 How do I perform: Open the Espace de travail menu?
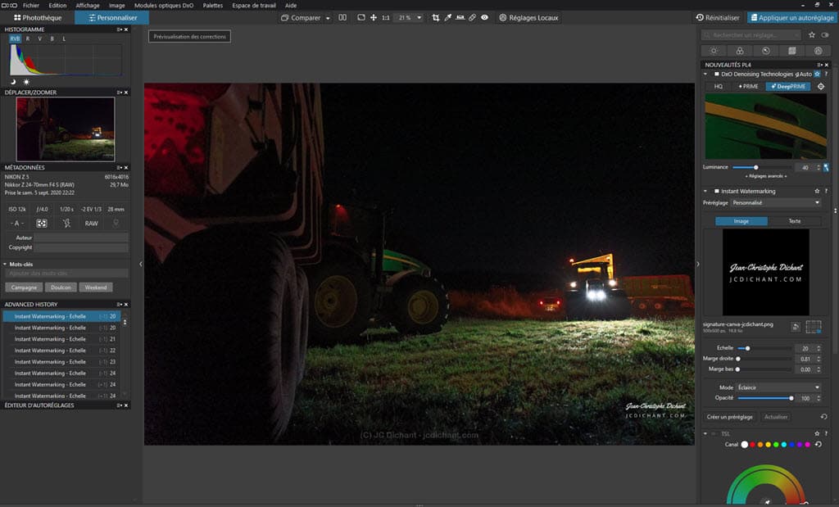[x=254, y=6]
